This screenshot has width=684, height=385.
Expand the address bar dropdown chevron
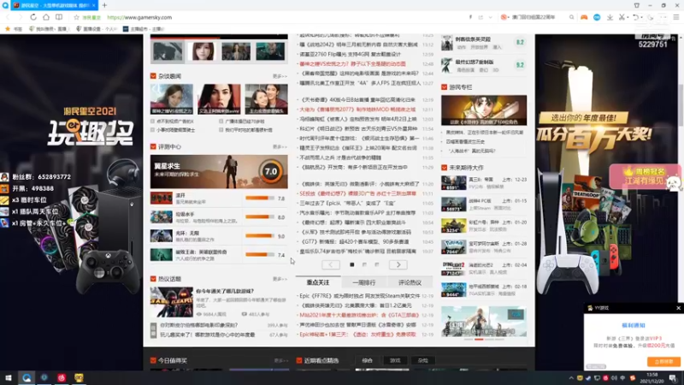pos(490,17)
